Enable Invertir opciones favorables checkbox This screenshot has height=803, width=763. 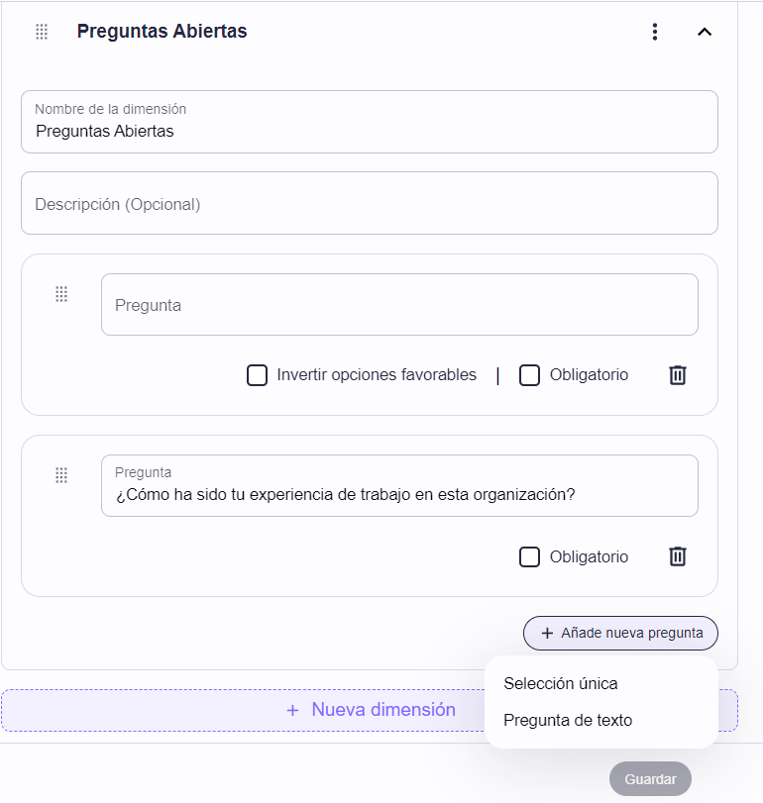[x=258, y=375]
